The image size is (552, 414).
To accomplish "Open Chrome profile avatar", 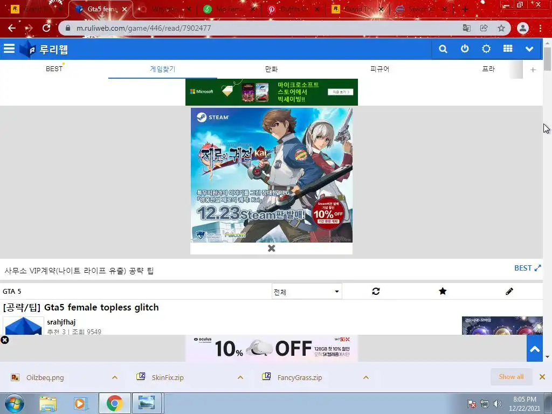I will pos(523,28).
